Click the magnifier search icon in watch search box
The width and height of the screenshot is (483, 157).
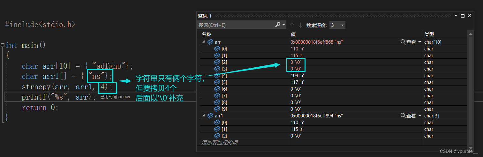pos(278,25)
